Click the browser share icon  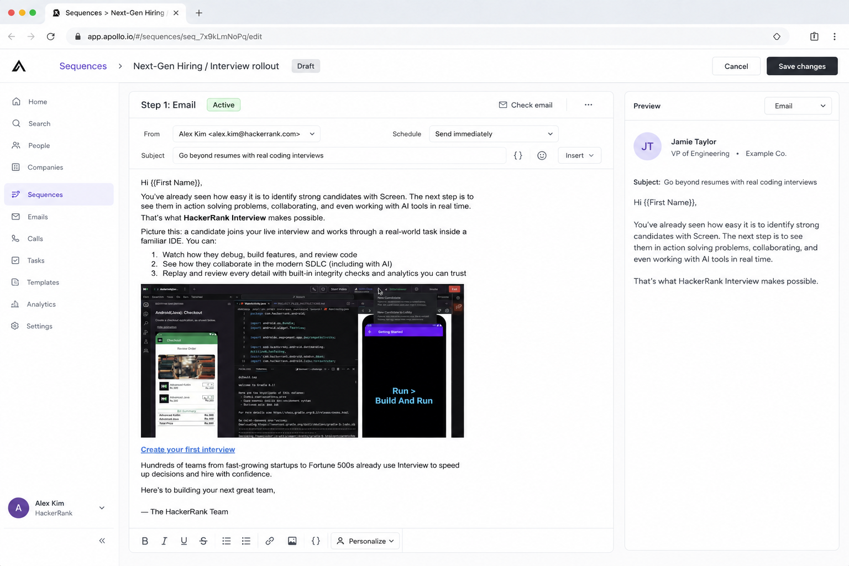(x=814, y=36)
